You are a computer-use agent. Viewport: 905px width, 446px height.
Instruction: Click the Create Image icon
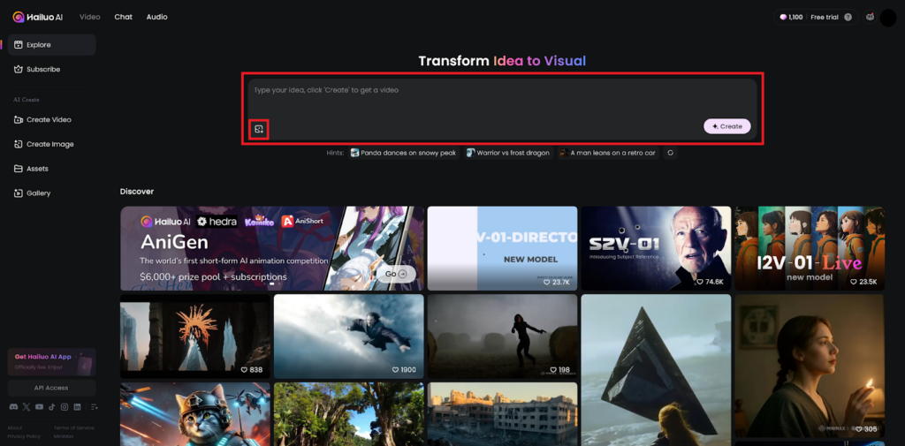18,144
